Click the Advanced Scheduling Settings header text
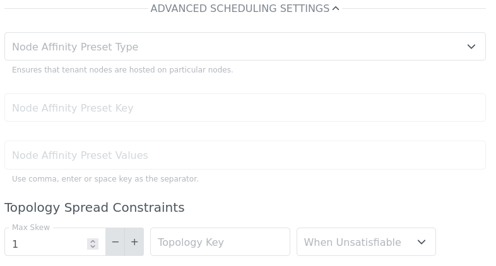Viewport: 496px width, 266px height. tap(240, 9)
